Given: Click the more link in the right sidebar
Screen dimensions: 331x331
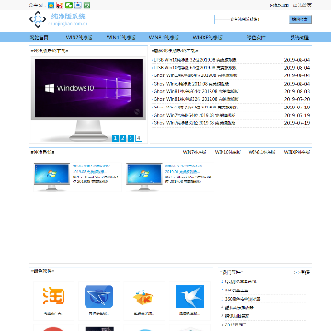Looking at the screenshot, I should [302, 272].
